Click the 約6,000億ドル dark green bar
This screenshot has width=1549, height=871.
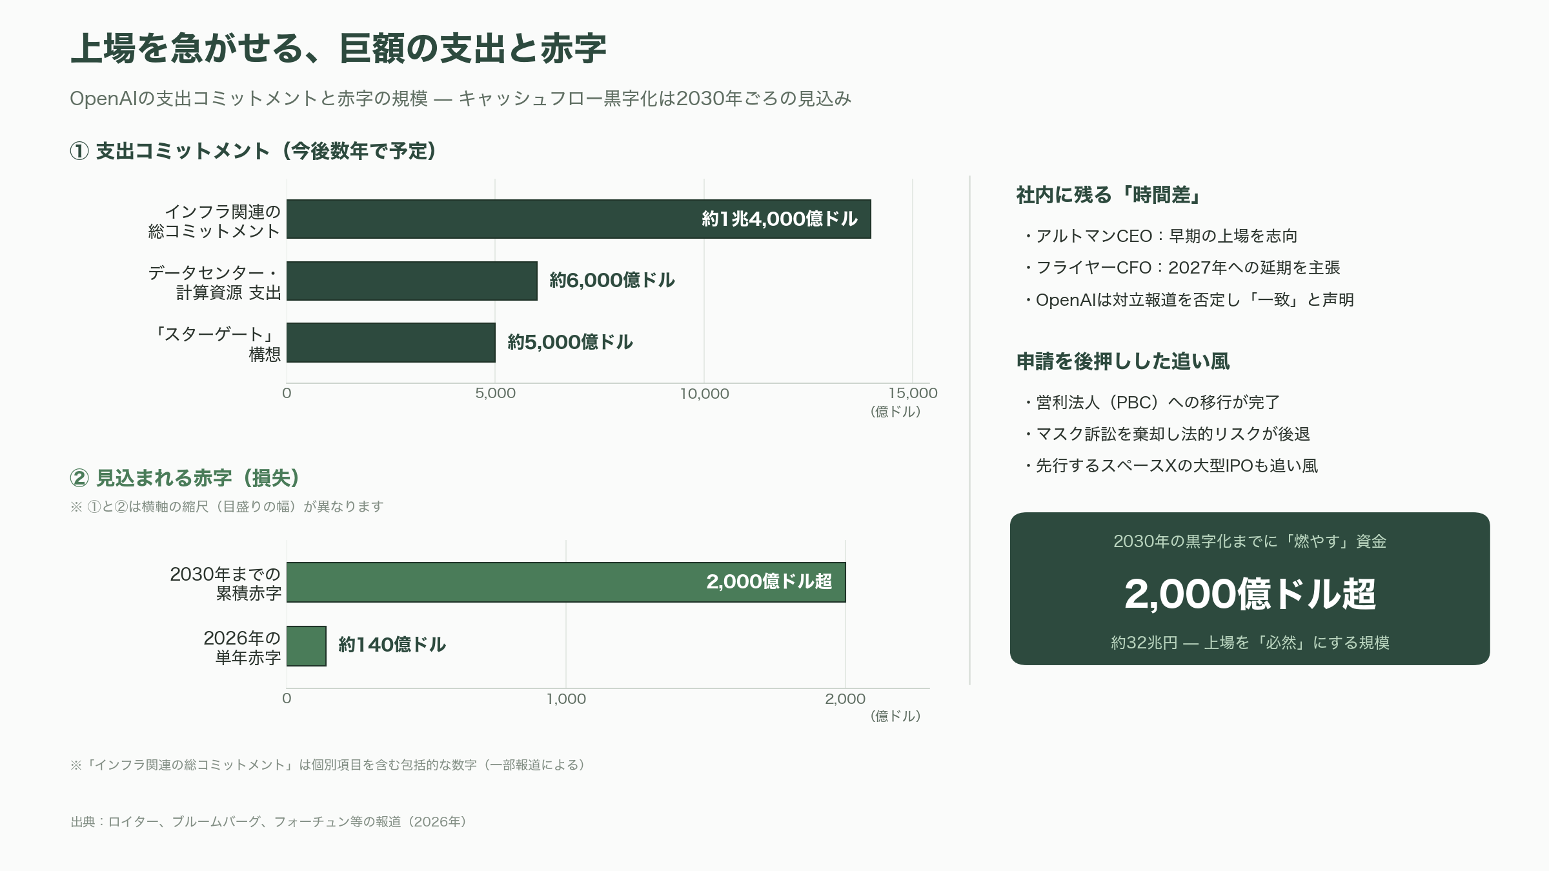[412, 281]
